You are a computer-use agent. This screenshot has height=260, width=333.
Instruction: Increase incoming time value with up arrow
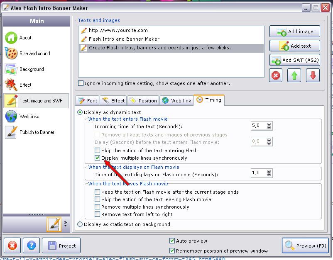point(269,124)
